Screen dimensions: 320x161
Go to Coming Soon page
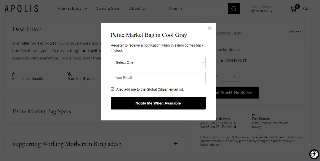[x=108, y=8]
